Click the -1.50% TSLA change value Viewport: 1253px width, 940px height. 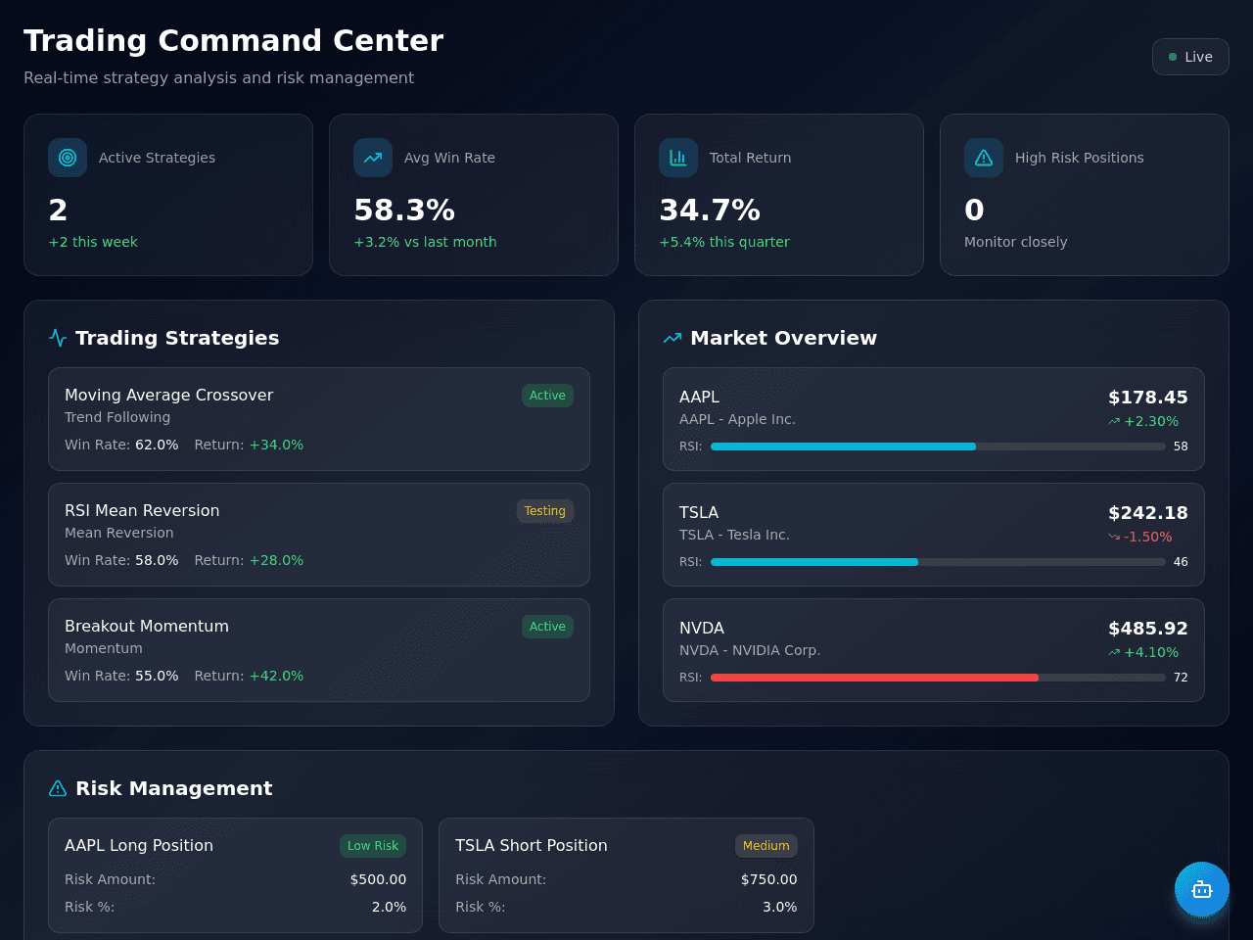tap(1148, 537)
